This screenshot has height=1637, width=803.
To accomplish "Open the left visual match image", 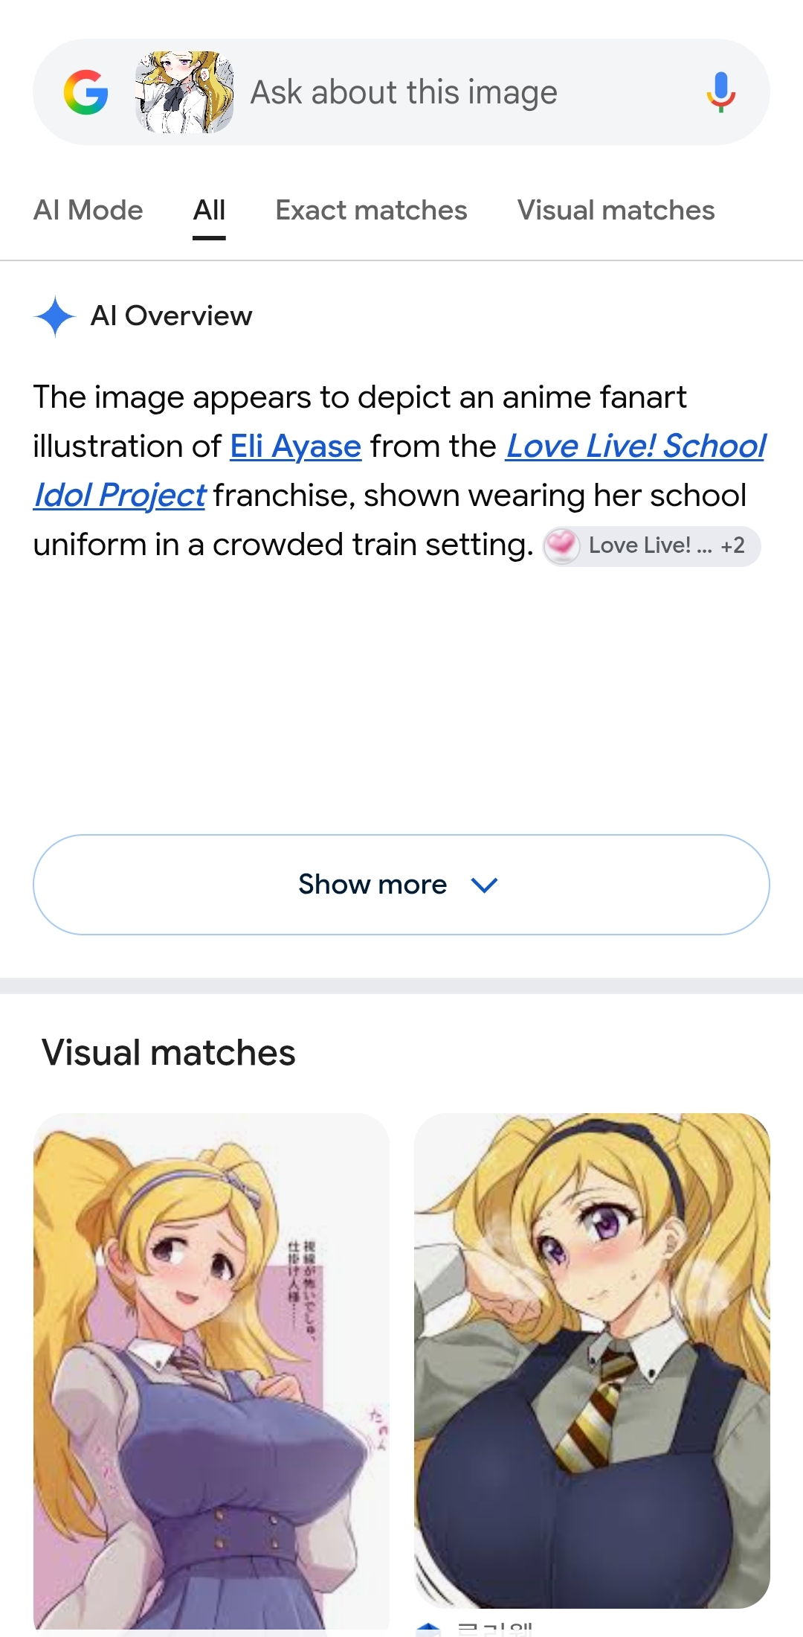I will pos(211,1371).
